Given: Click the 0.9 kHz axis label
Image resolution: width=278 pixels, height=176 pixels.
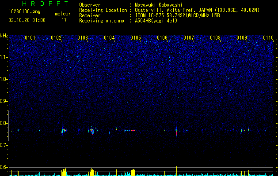Looking at the screenshot, I should (4, 101).
